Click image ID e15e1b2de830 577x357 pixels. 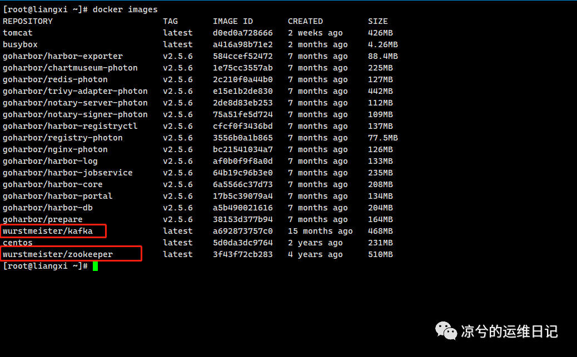click(243, 91)
